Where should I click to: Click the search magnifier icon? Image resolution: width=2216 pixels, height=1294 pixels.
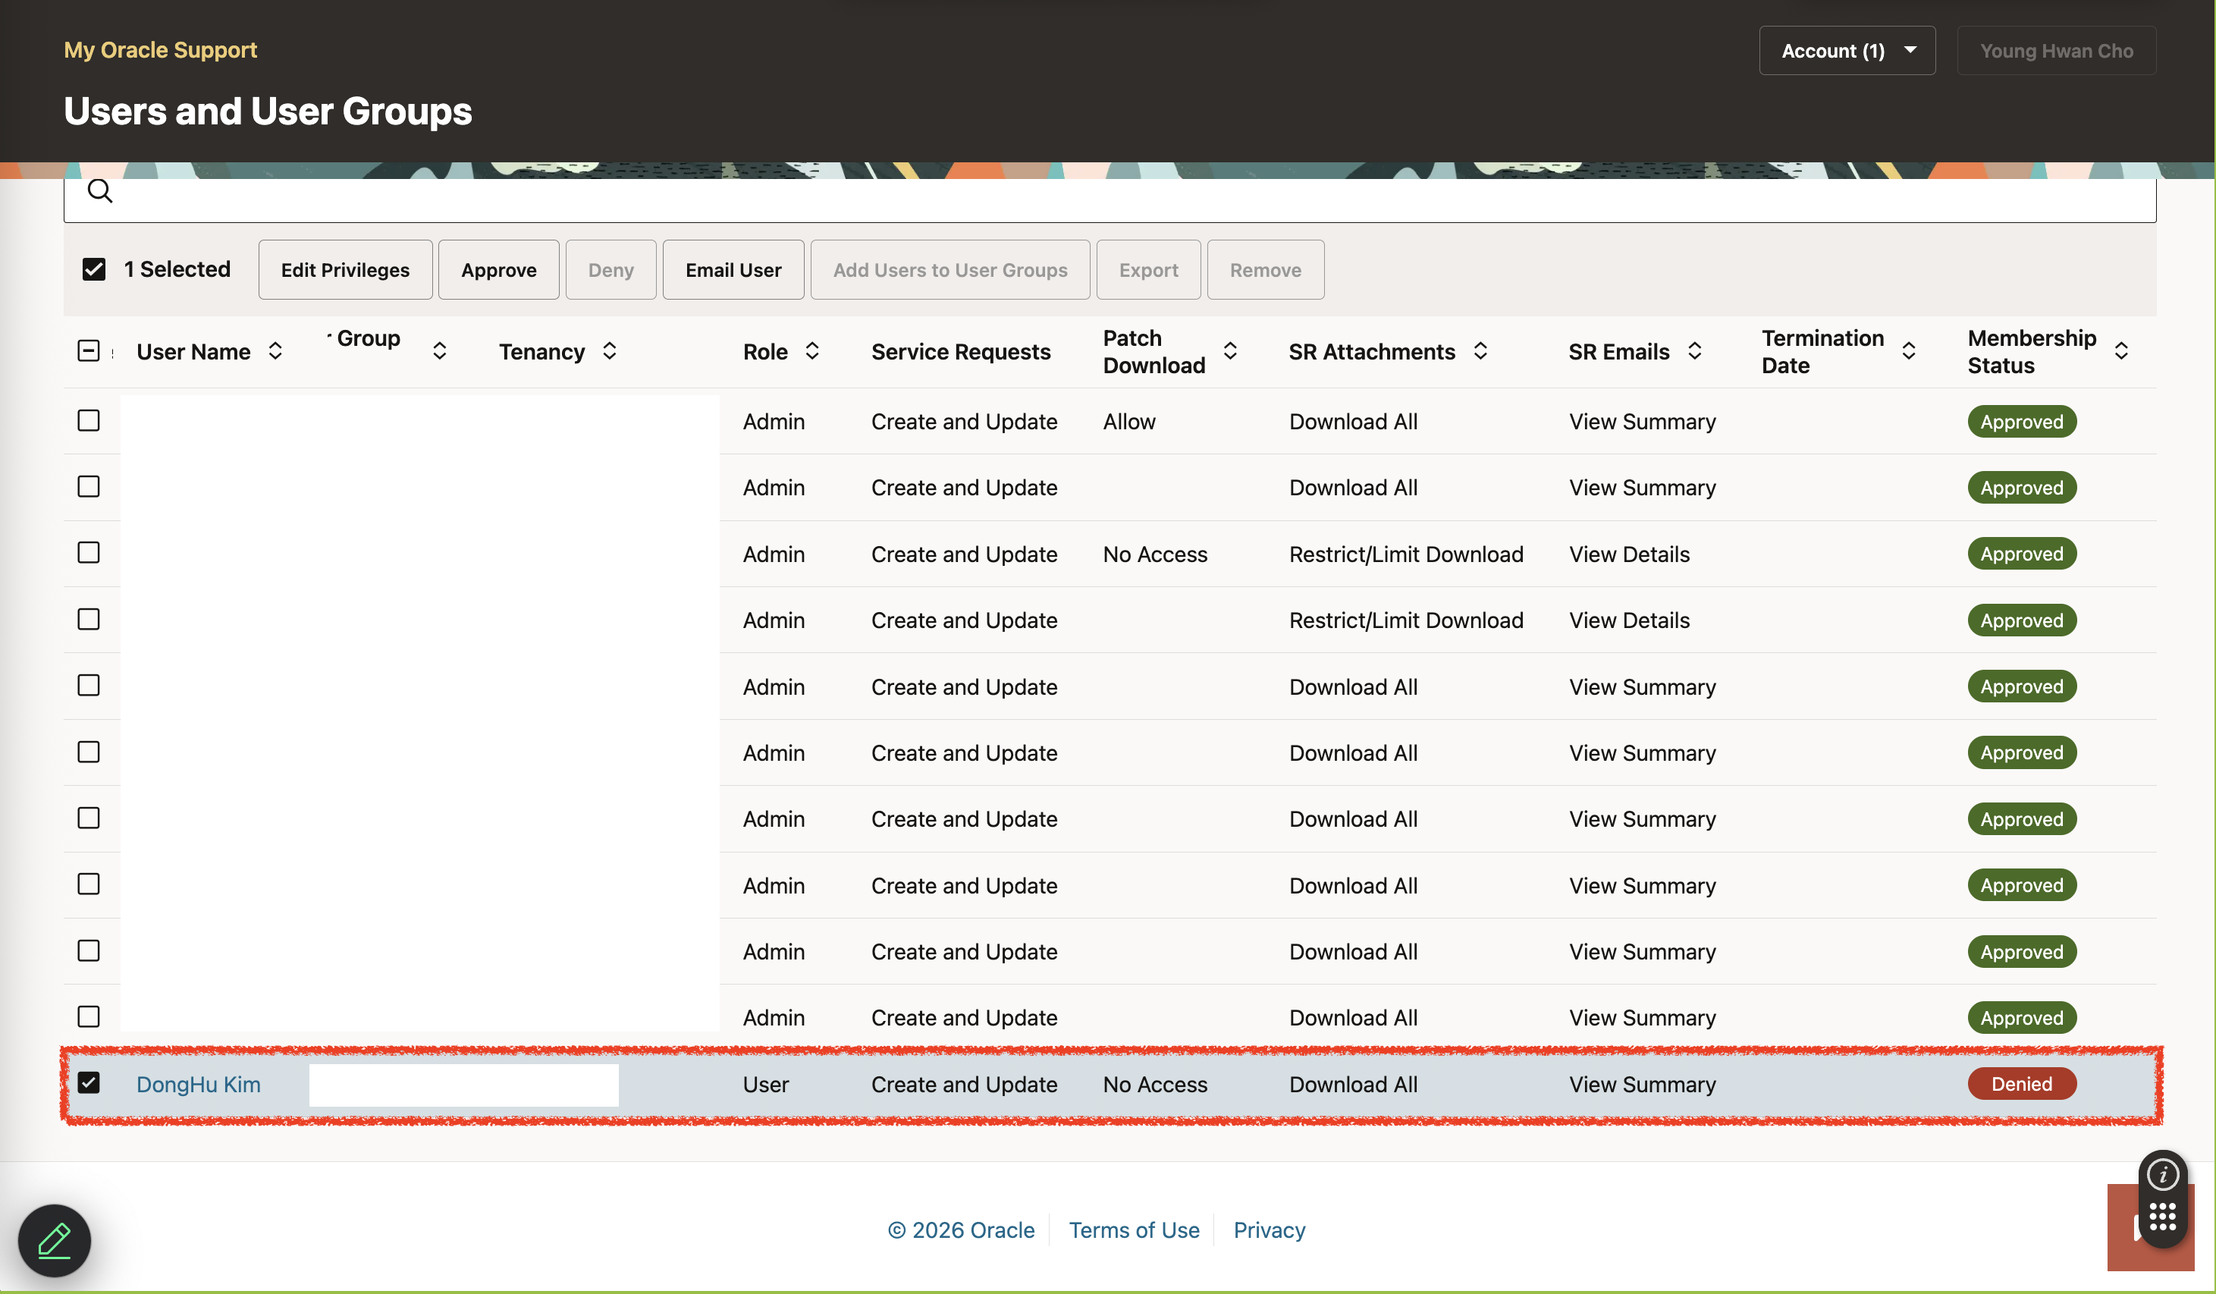point(100,191)
